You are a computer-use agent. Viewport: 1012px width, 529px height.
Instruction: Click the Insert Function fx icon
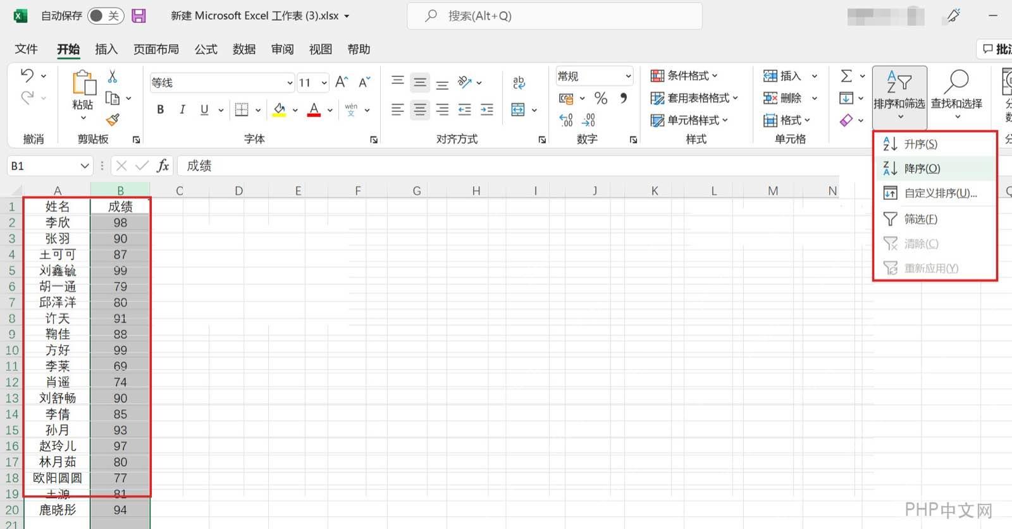(163, 166)
